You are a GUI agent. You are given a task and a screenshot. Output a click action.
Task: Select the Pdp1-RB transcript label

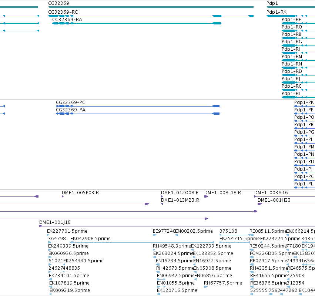pos(292,34)
